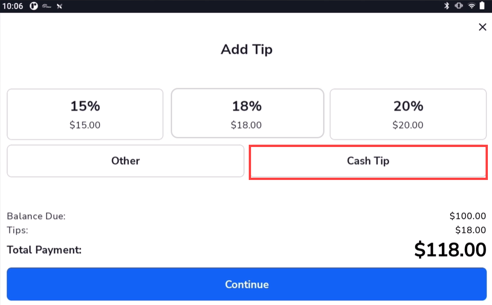Click the Add Tip heading

tap(246, 49)
